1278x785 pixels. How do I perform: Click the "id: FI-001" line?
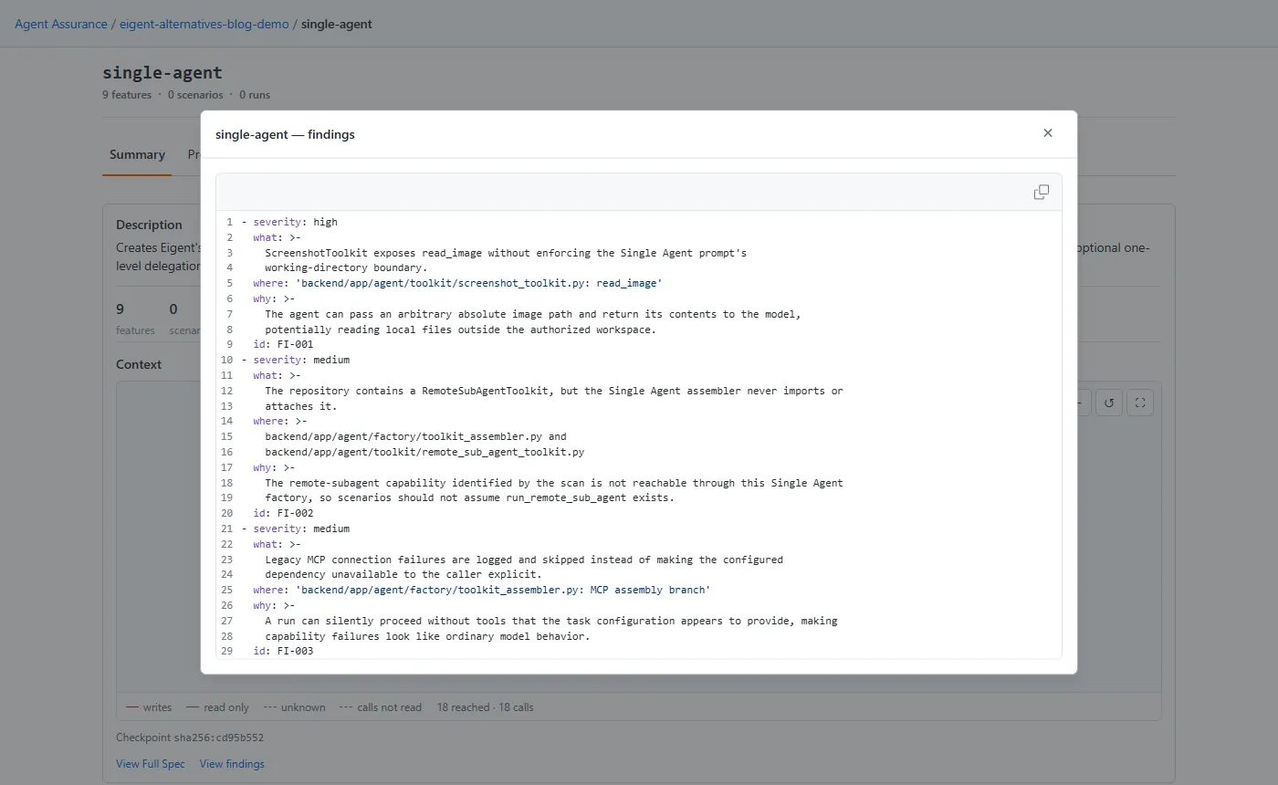[283, 345]
